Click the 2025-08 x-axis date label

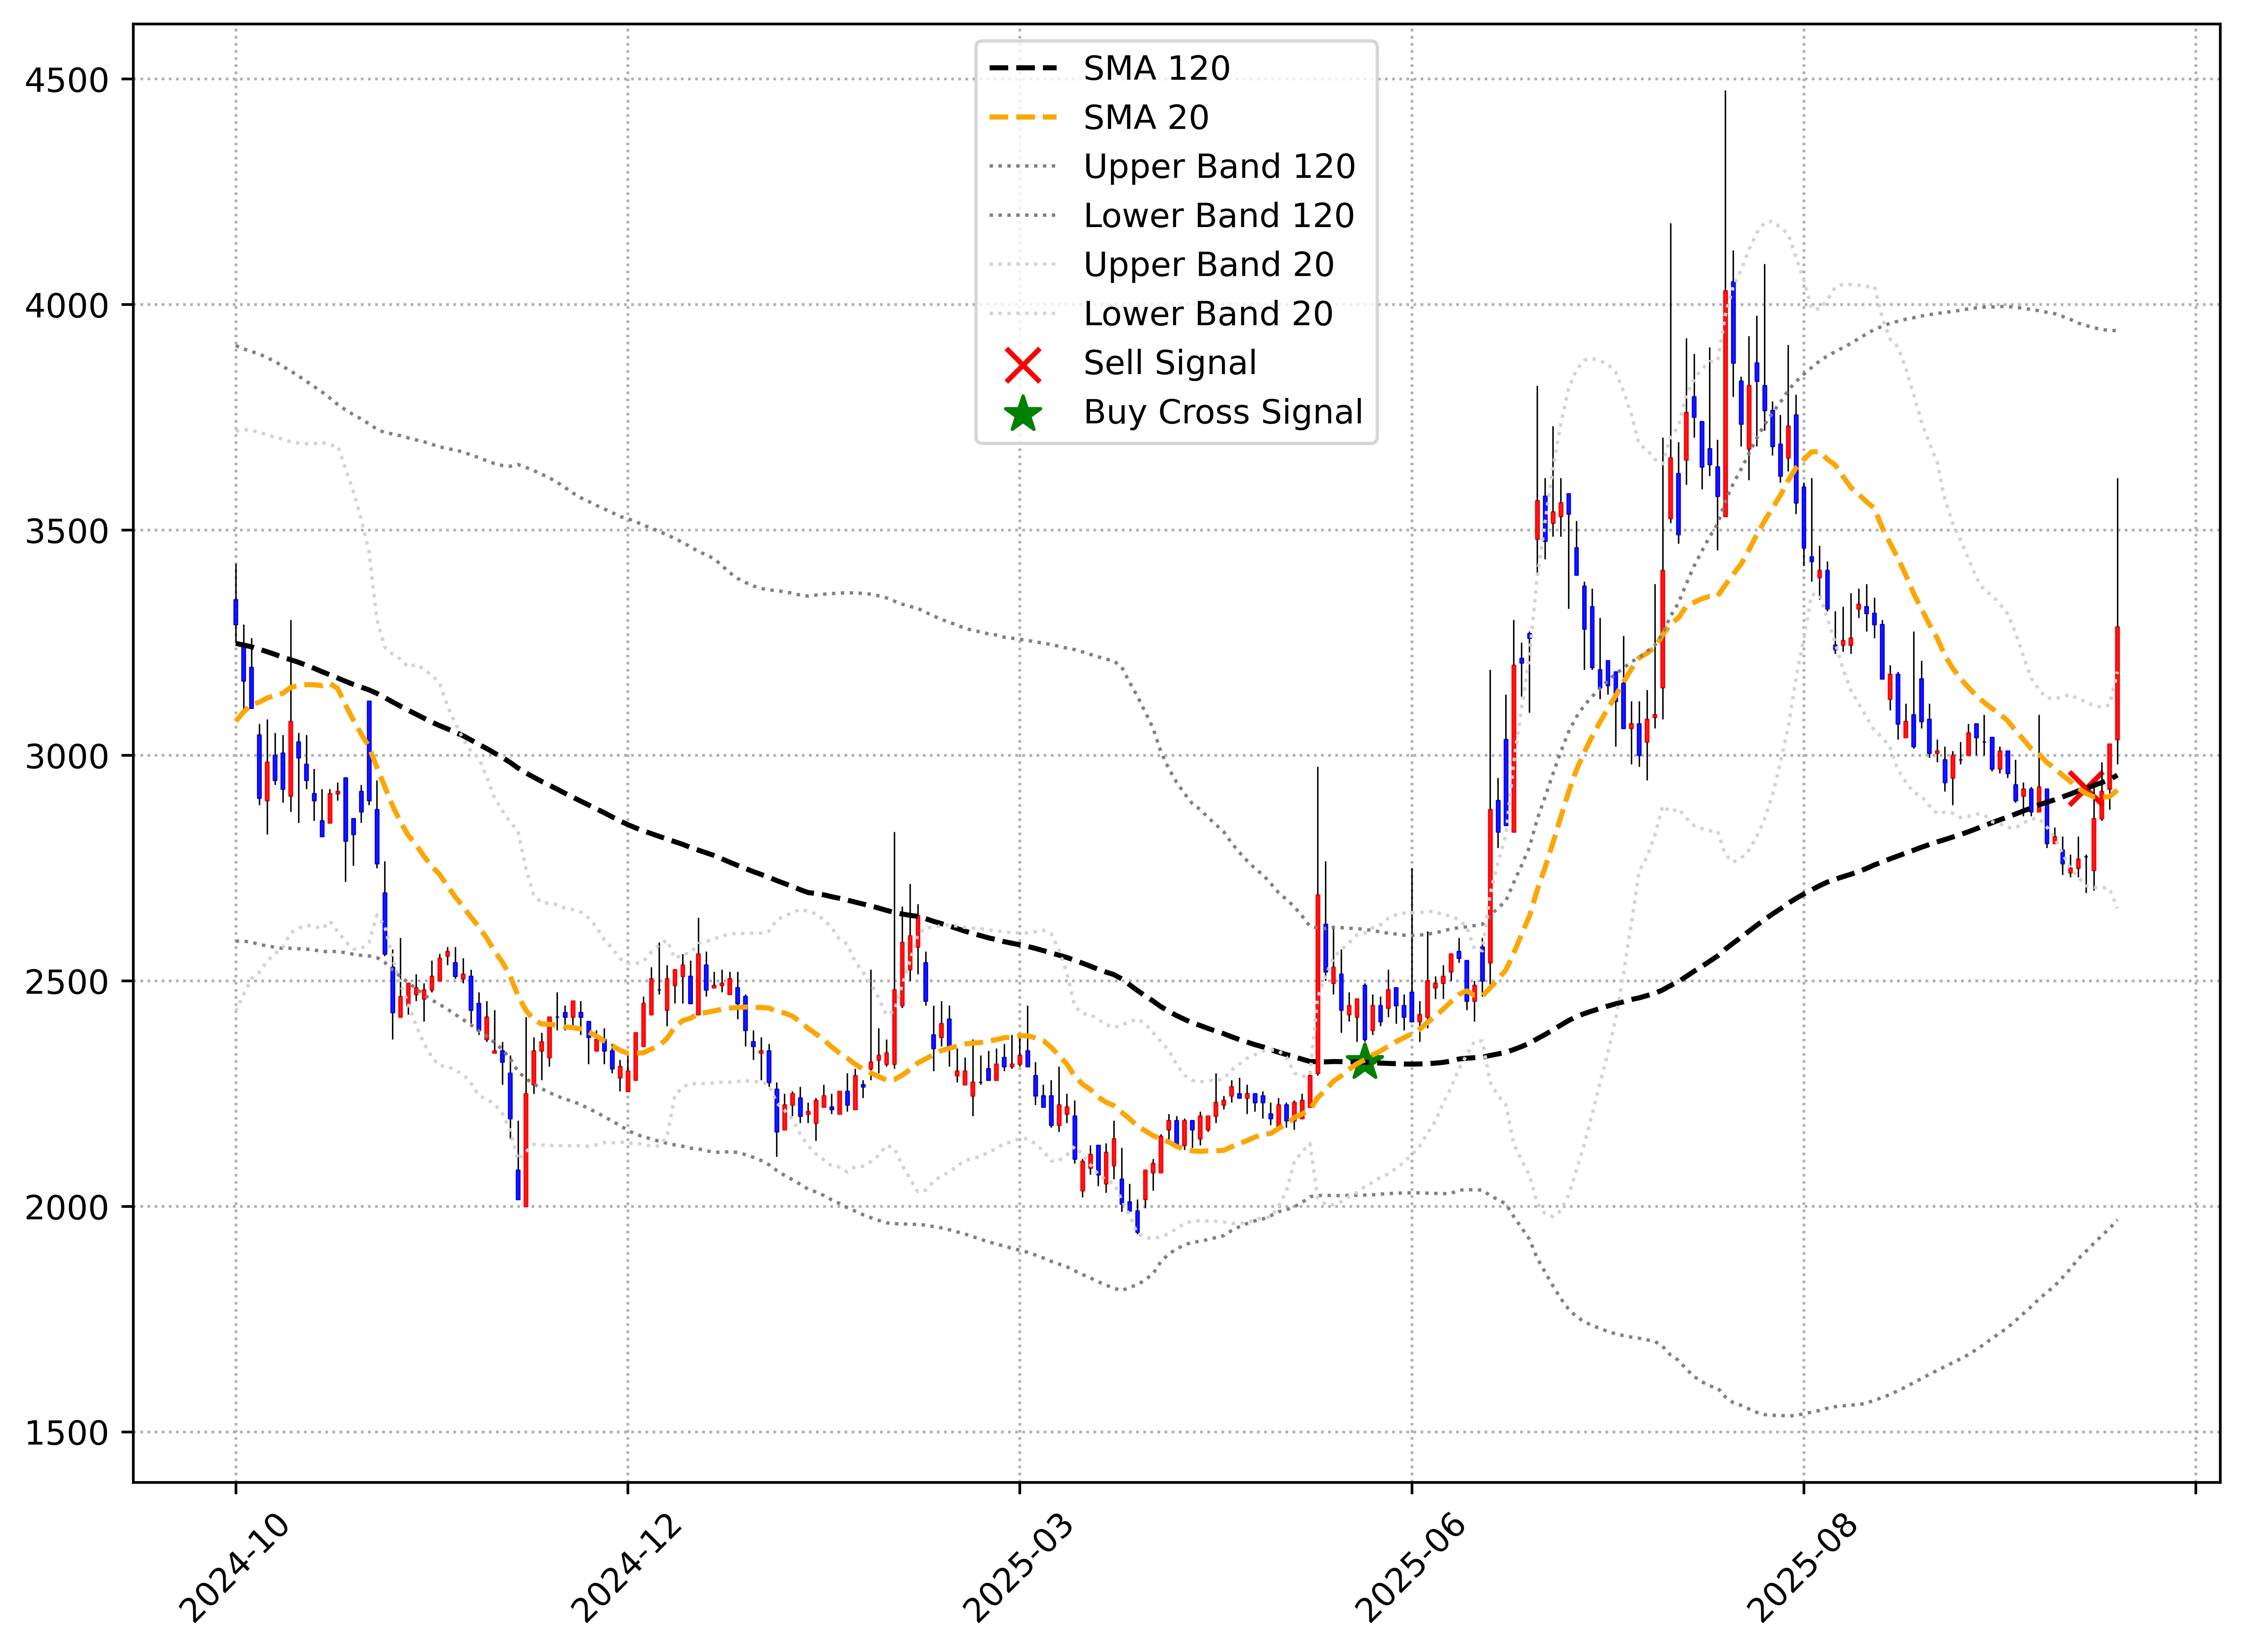[1802, 1568]
